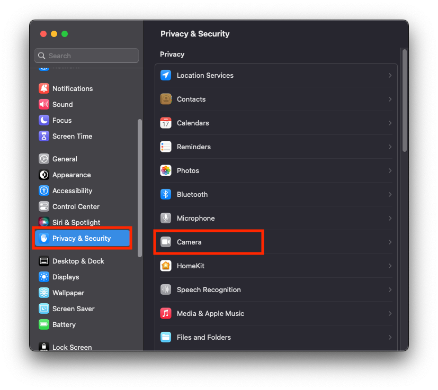The image size is (438, 390).
Task: Click the Accessibility sidebar icon
Action: pos(44,191)
